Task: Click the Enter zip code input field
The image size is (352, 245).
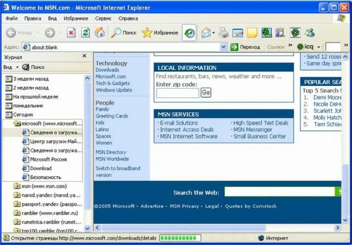Action: [x=177, y=93]
